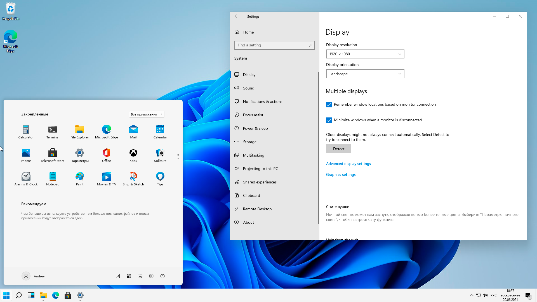Go to Sound settings in sidebar
Viewport: 537px width, 302px height.
coord(248,88)
